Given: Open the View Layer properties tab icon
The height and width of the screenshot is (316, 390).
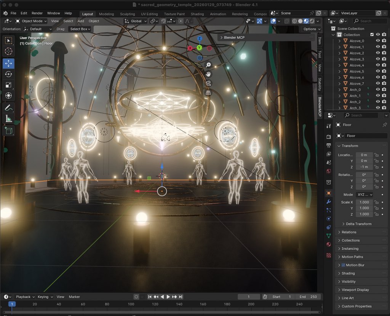Looking at the screenshot, I should point(329,154).
